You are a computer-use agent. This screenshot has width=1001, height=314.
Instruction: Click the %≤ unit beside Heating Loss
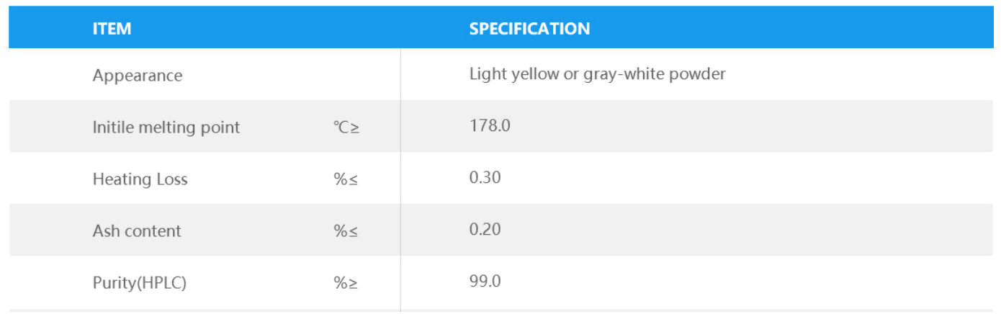346,179
